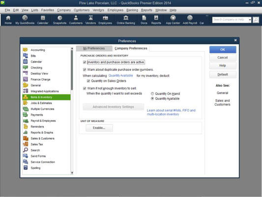This screenshot has width=262, height=197.
Task: Expand the search box dropdown arrow
Action: click(x=250, y=20)
